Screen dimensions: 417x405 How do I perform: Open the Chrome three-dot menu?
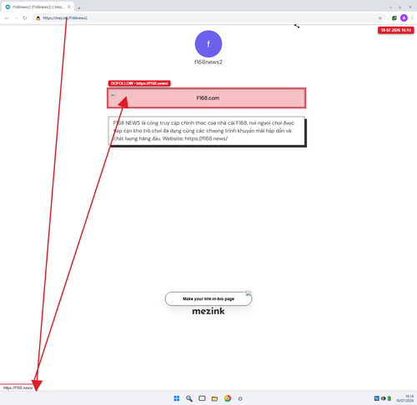point(412,18)
